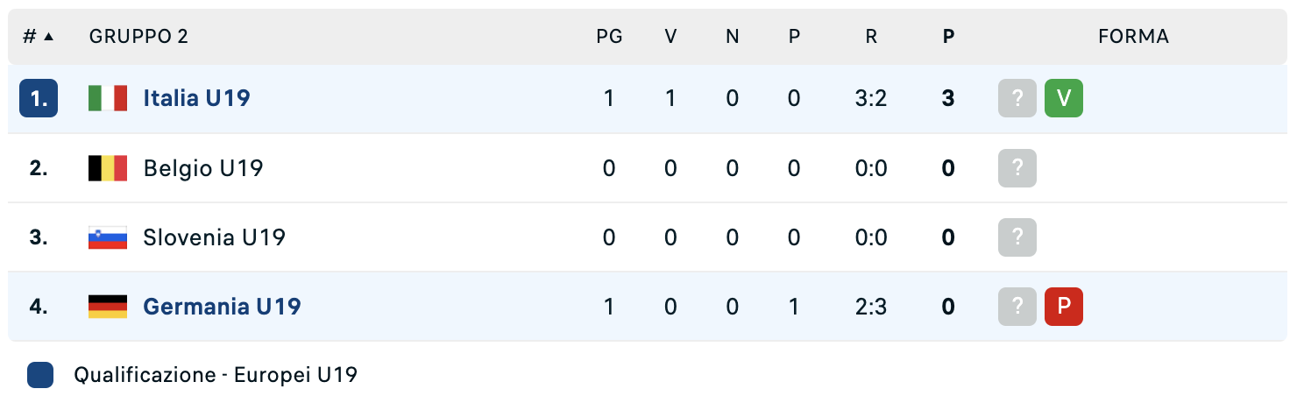Click the blue rank 1 position badge

(x=39, y=98)
